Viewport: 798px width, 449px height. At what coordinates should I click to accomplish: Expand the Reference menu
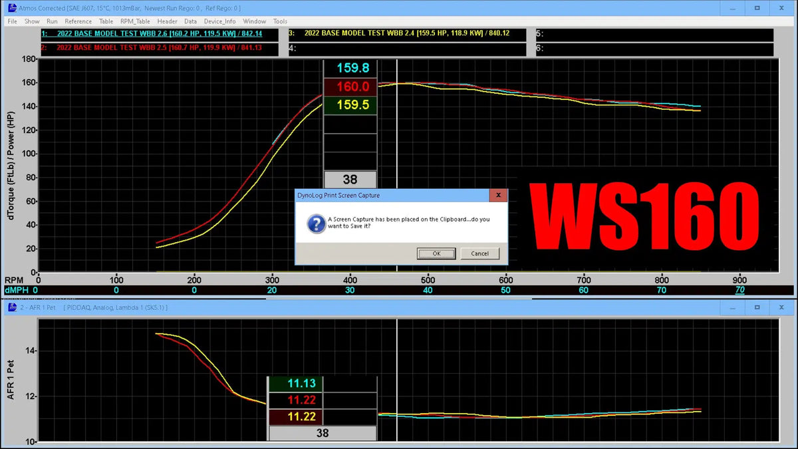point(78,21)
